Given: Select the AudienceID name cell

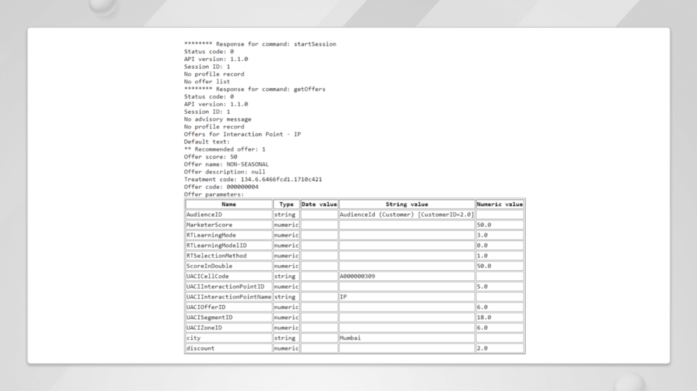Looking at the screenshot, I should 228,215.
